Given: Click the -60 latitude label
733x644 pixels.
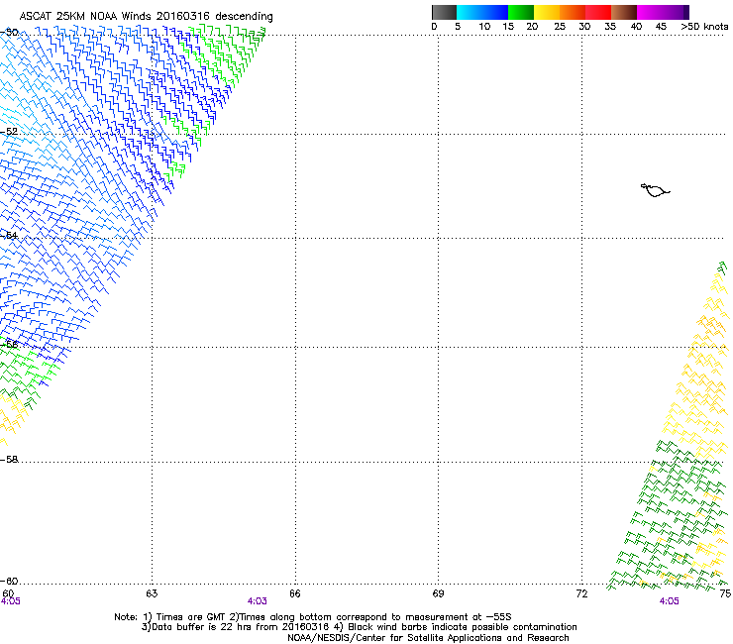Looking at the screenshot, I should (x=9, y=581).
